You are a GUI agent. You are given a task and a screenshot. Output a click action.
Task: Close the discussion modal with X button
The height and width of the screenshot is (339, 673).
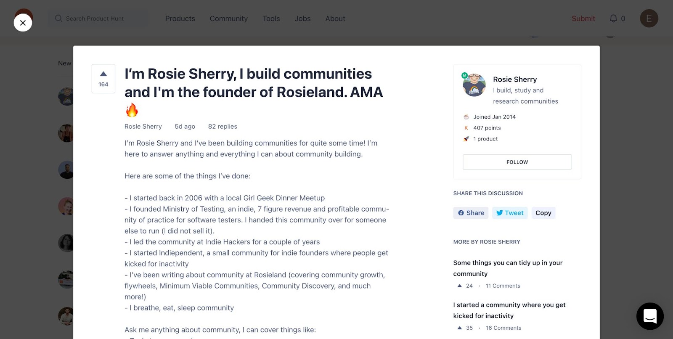(x=23, y=23)
